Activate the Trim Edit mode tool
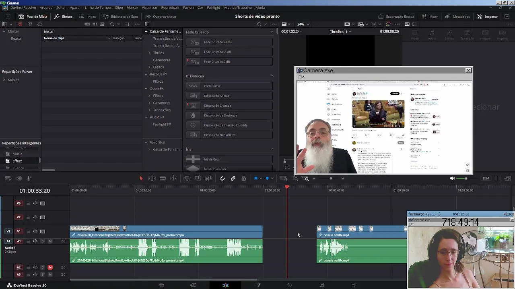The width and height of the screenshot is (515, 289). coord(152,178)
